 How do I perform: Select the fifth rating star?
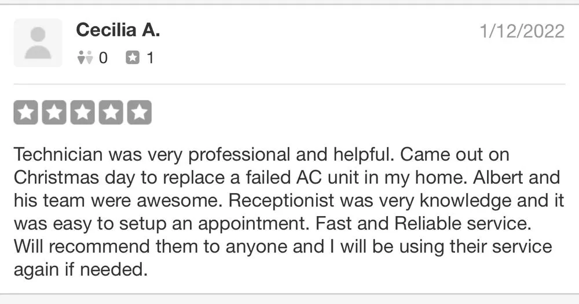click(139, 113)
